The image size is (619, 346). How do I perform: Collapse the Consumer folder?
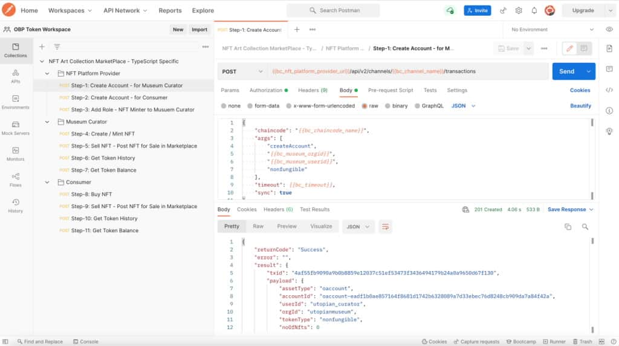coord(47,183)
